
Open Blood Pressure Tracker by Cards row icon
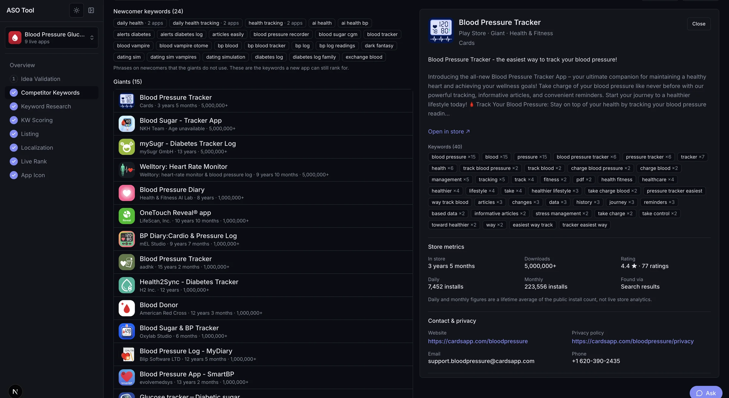point(127,101)
